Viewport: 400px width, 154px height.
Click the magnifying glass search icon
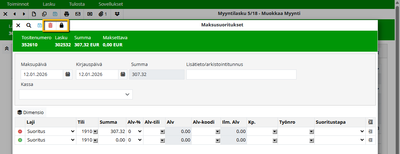(29, 25)
